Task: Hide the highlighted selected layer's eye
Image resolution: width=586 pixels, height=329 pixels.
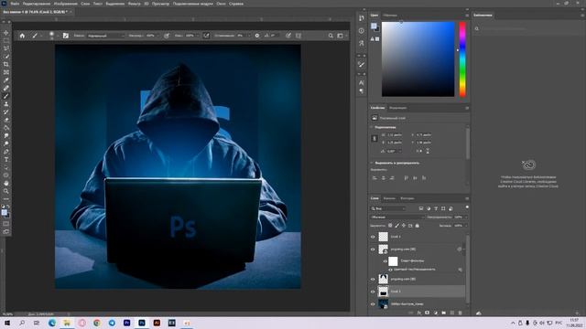Action: pos(373,292)
